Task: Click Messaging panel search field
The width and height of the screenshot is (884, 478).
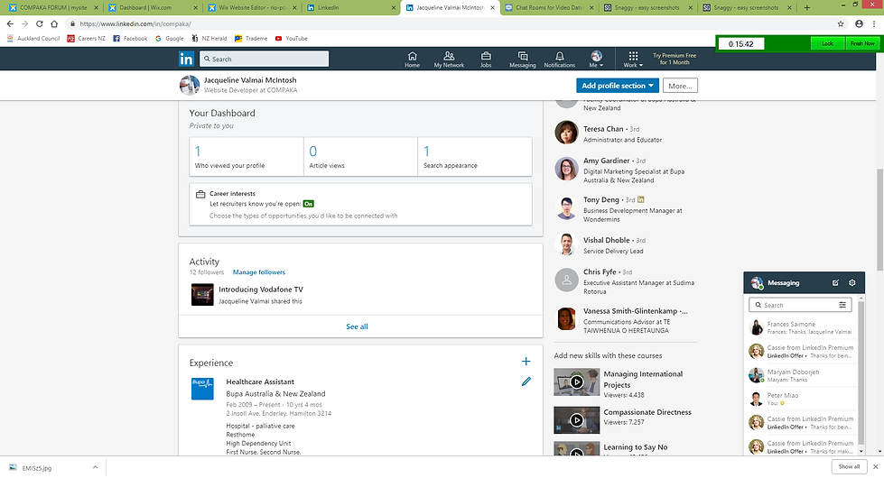Action: tap(799, 305)
